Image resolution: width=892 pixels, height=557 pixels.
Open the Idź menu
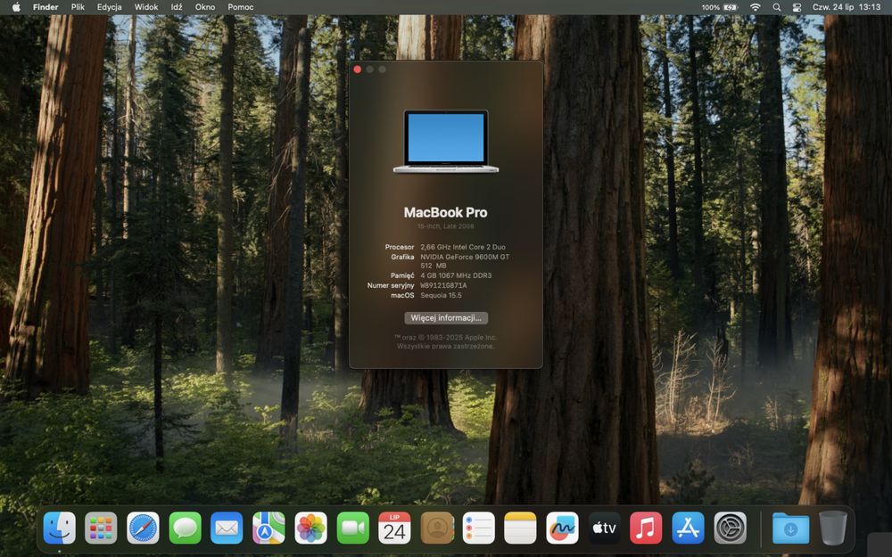tap(177, 7)
